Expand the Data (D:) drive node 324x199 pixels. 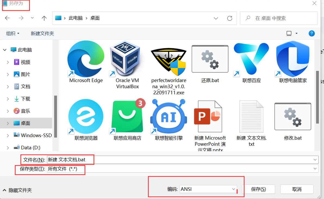click(8, 148)
